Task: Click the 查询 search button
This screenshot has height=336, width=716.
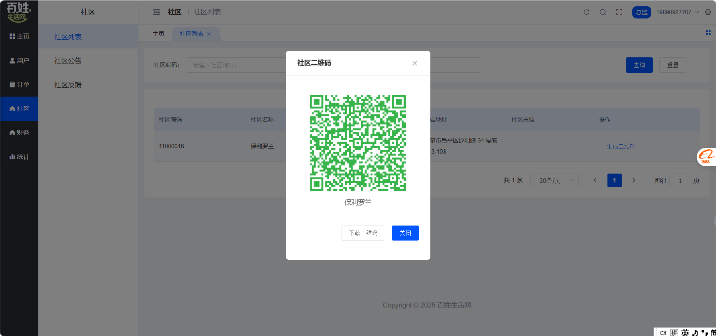Action: pos(639,65)
